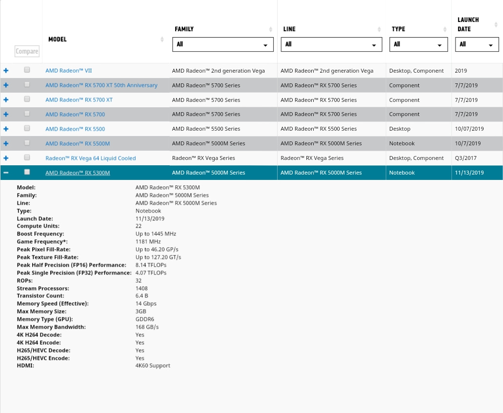Screen dimensions: 503x413
Task: Expand RX 5700 XT 50th Anniversary row
Action: point(6,85)
